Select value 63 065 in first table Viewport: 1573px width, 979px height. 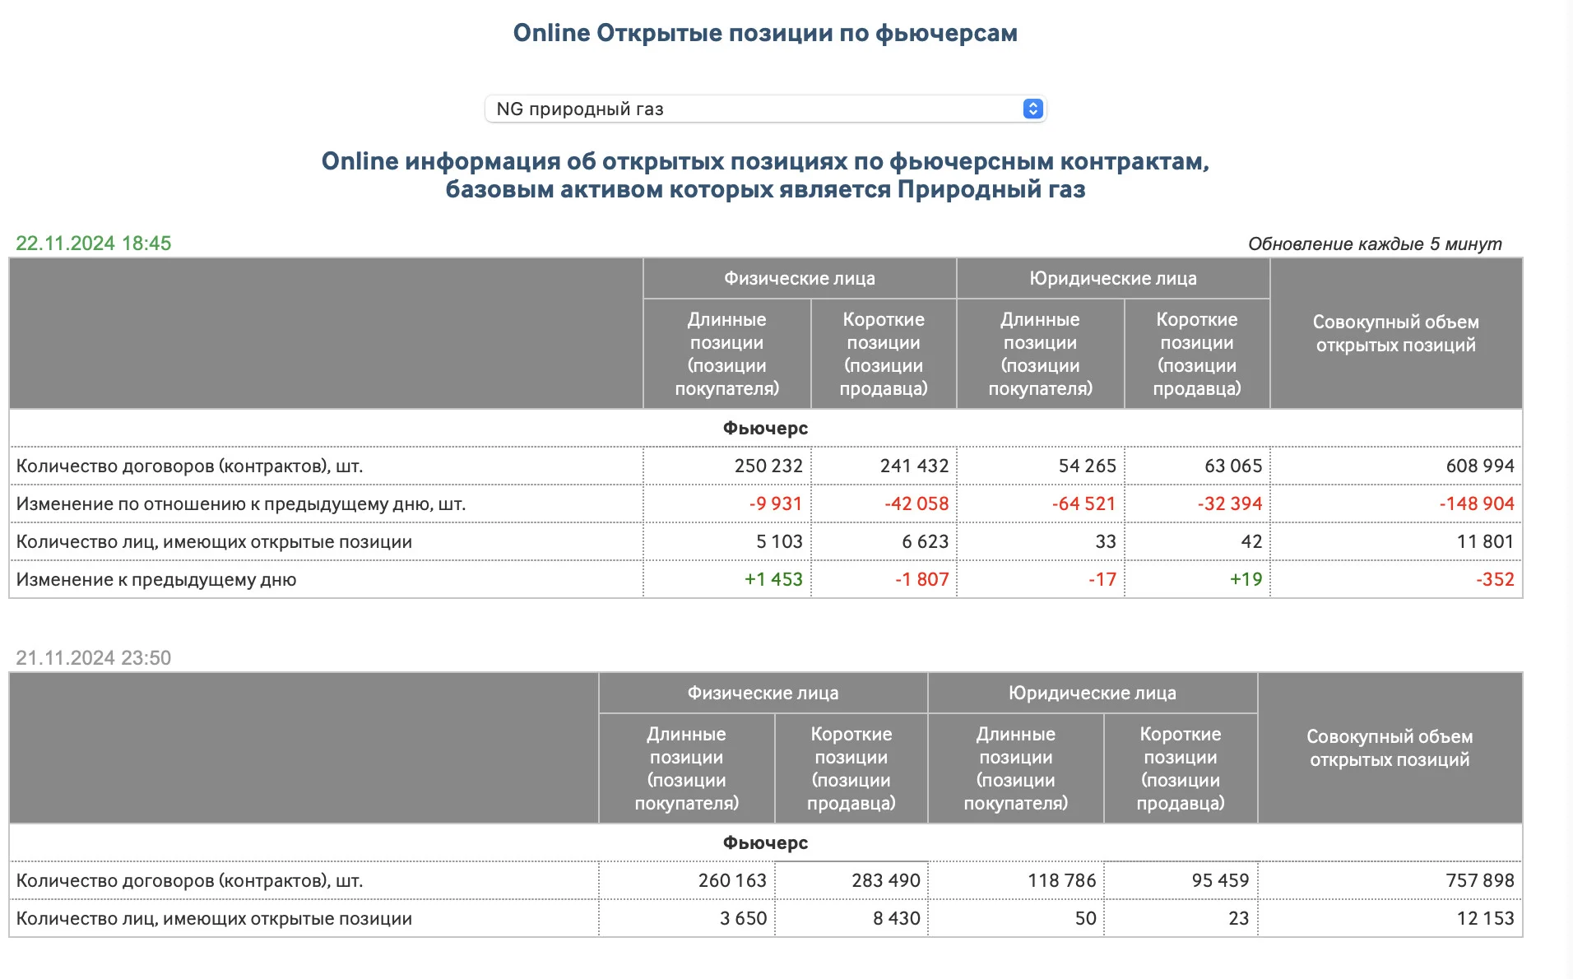(1233, 466)
